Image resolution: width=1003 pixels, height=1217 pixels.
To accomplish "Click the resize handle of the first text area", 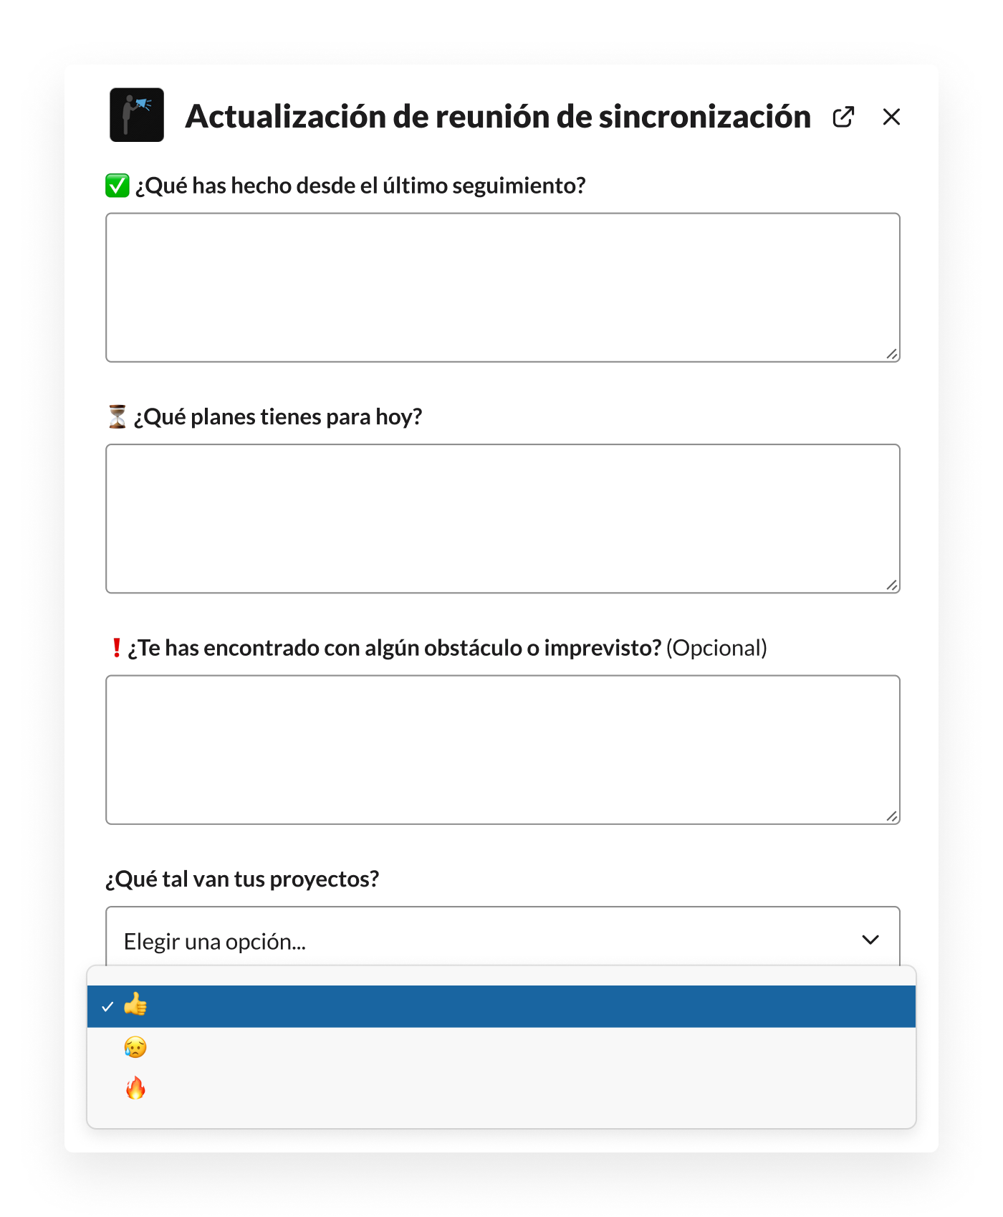I will click(892, 354).
